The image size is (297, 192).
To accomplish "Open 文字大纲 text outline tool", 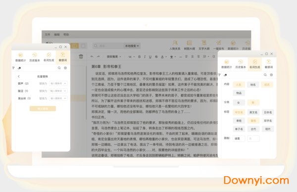I will 204,45.
